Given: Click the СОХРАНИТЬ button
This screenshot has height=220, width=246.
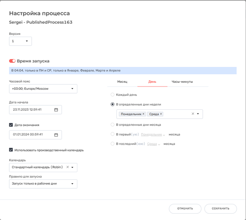Looking at the screenshot, I should [221, 208].
